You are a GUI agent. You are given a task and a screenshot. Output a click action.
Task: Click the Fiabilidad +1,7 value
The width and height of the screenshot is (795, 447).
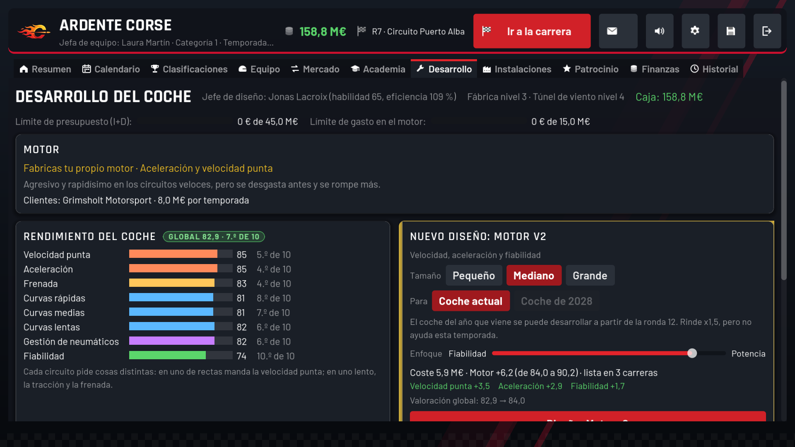597,386
